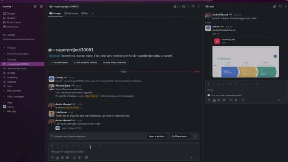Viewport: 288px width, 162px height.
Task: Open channel more actions menu
Action: (198, 6)
